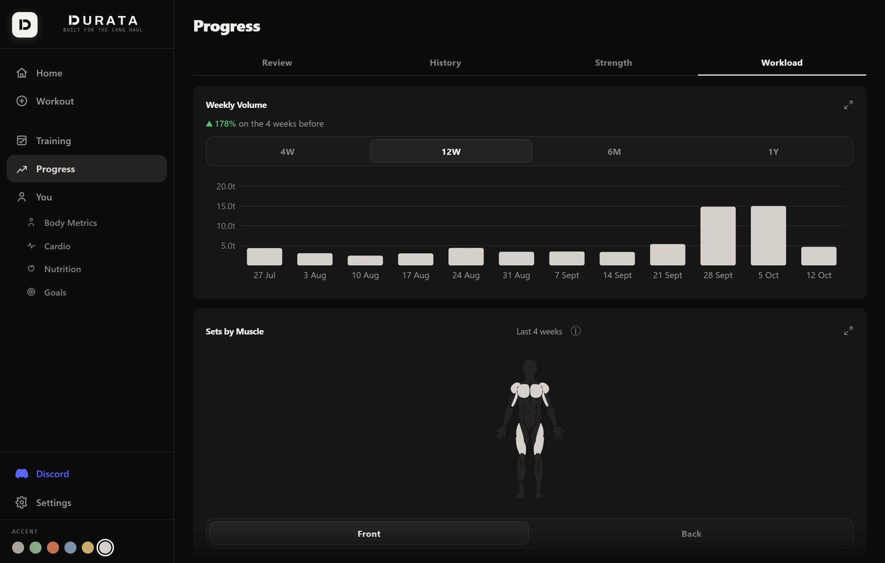Pick the orange accent color
Image resolution: width=885 pixels, height=563 pixels.
pos(53,548)
